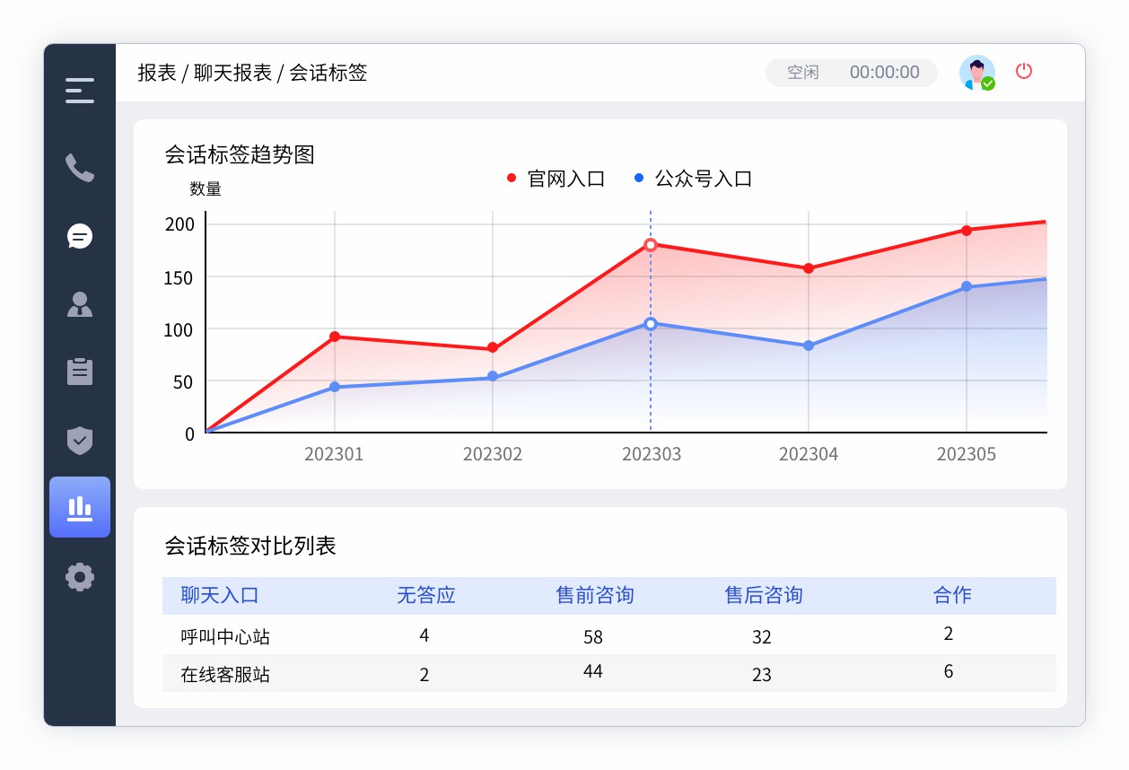Click the contacts person icon in sidebar
This screenshot has width=1129, height=770.
(80, 303)
